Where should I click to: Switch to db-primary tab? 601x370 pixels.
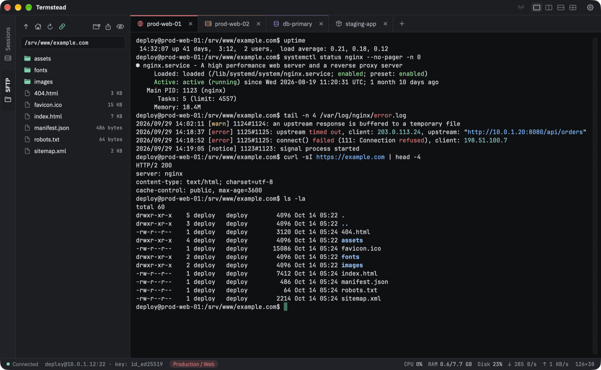[297, 24]
